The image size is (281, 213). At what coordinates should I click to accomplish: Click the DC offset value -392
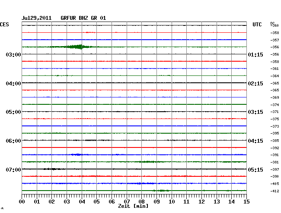[x=275, y=148]
